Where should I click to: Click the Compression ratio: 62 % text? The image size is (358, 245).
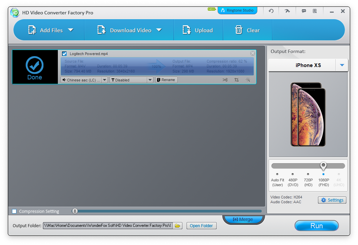227,61
